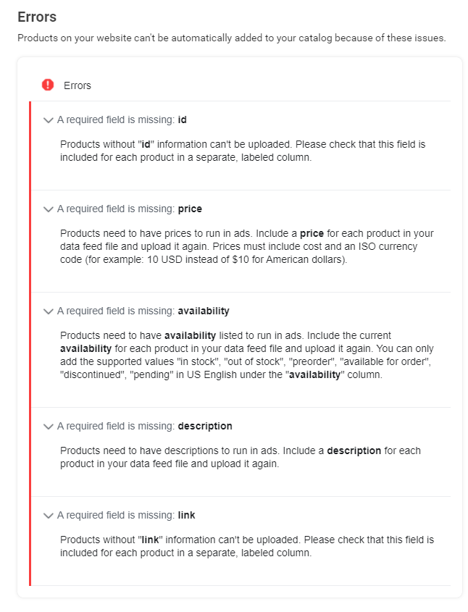Select the 'A required field is missing: link' heading
The image size is (468, 612).
[126, 516]
